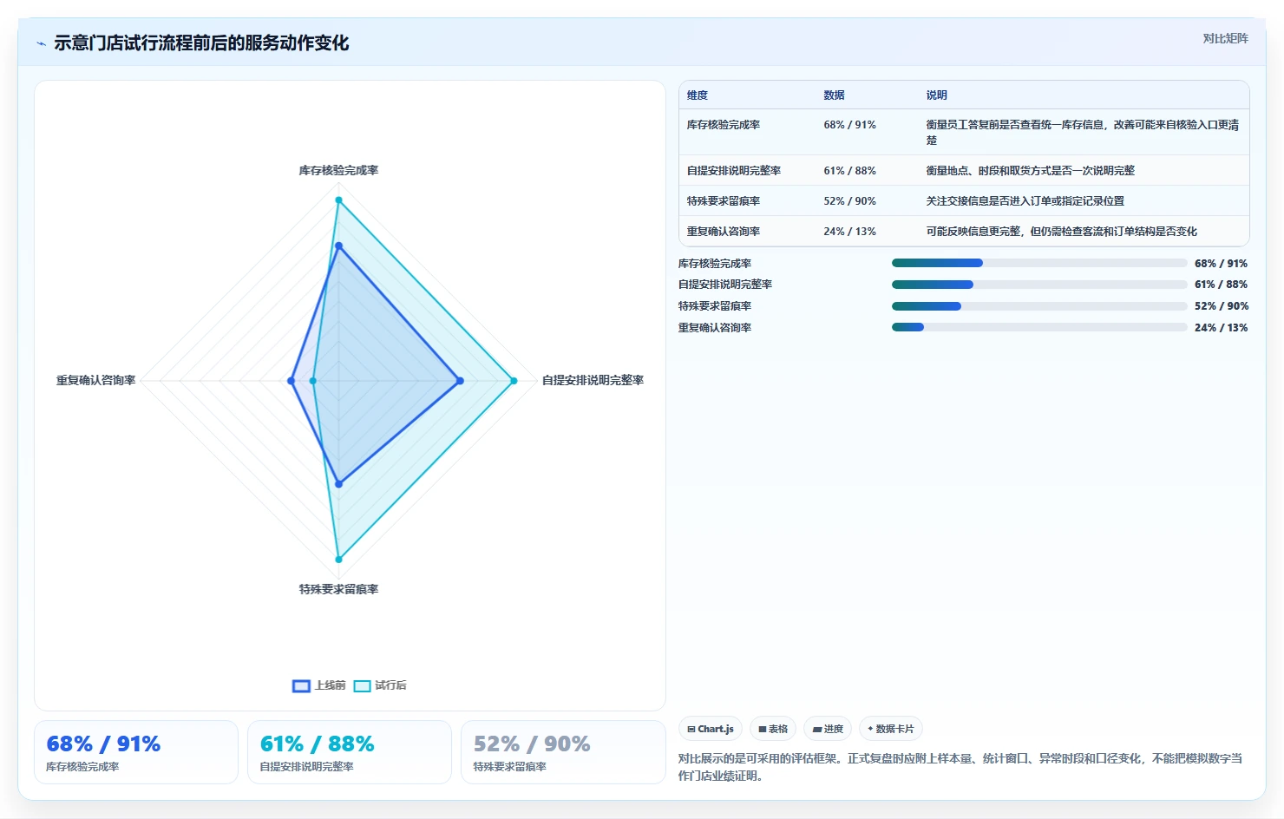Click the 库存核验完成率 progress bar

coord(1039,263)
